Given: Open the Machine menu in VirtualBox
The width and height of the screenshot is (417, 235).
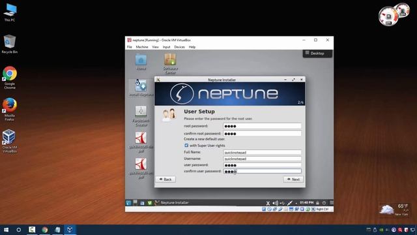Looking at the screenshot, I should pyautogui.click(x=142, y=47).
